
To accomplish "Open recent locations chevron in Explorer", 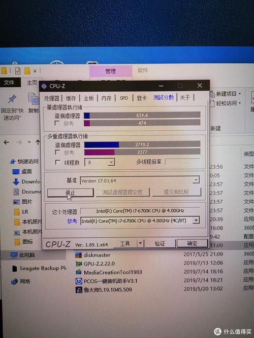I will click(29, 142).
